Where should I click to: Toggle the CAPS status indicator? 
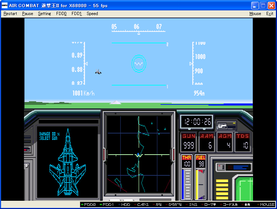pyautogui.click(x=142, y=205)
